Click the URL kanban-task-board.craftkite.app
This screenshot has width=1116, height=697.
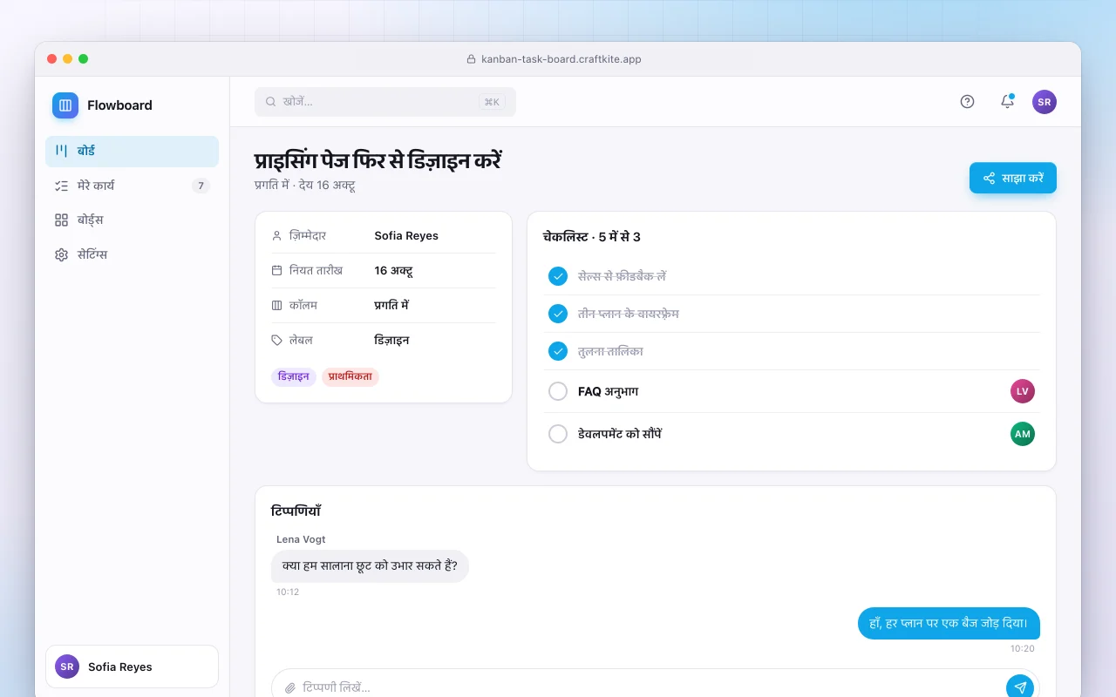561,59
